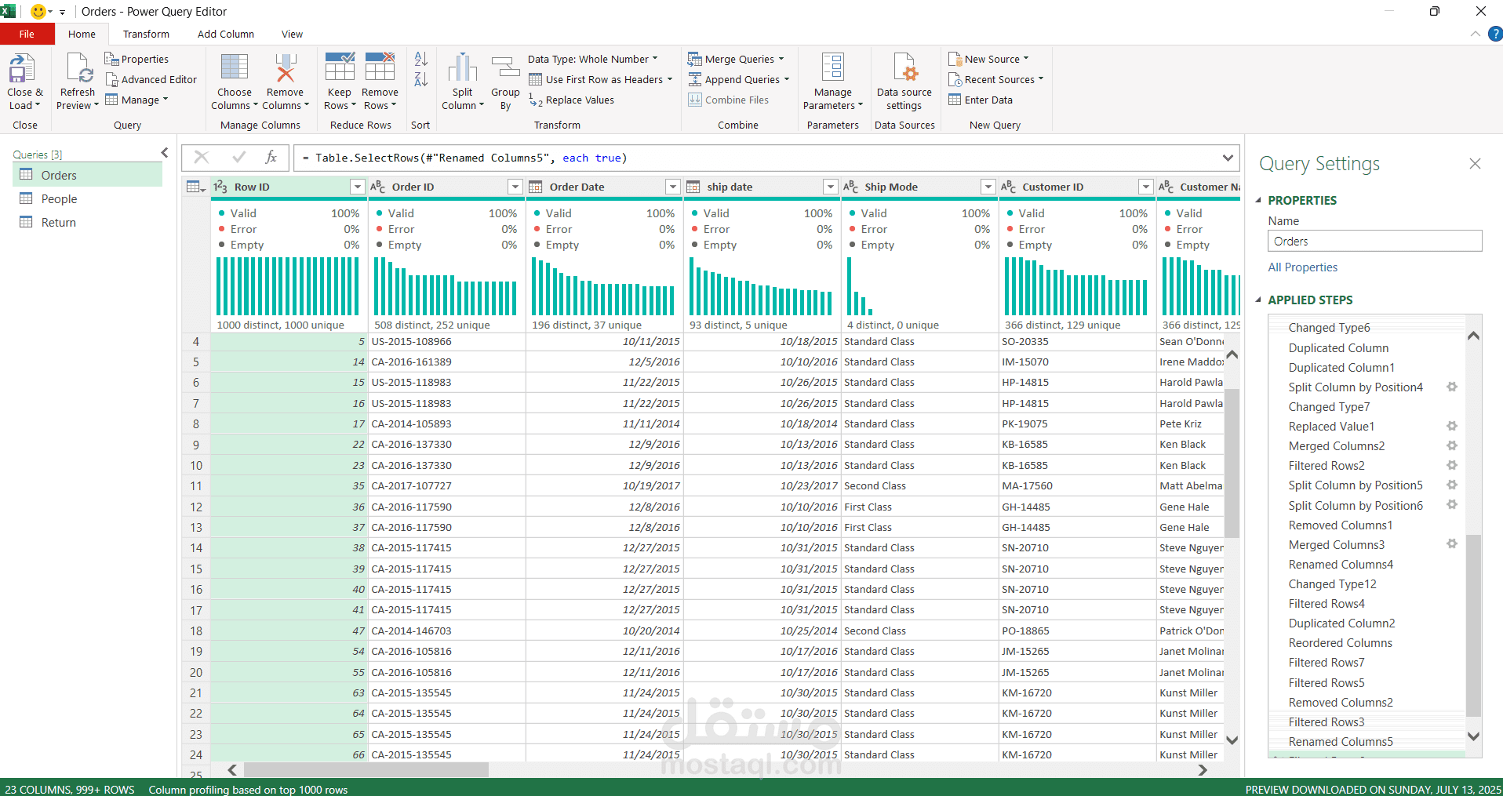Open the Order ID column filter dropdown
The image size is (1503, 796).
515,187
